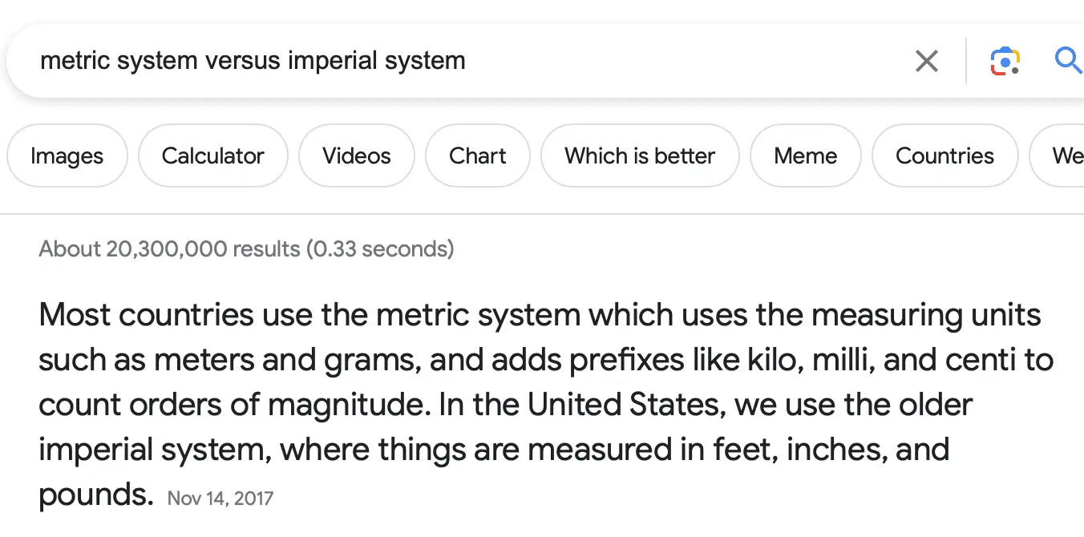The image size is (1084, 537).
Task: Filter results by Images
Action: 67,155
